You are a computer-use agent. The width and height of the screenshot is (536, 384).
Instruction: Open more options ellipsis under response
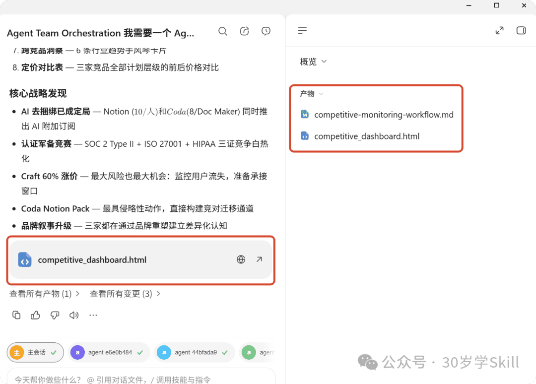(93, 315)
